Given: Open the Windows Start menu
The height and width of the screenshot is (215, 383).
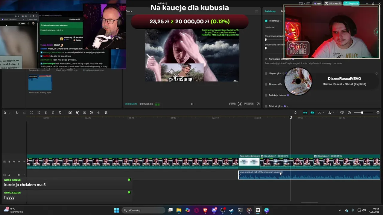Looking at the screenshot, I should pos(117,210).
